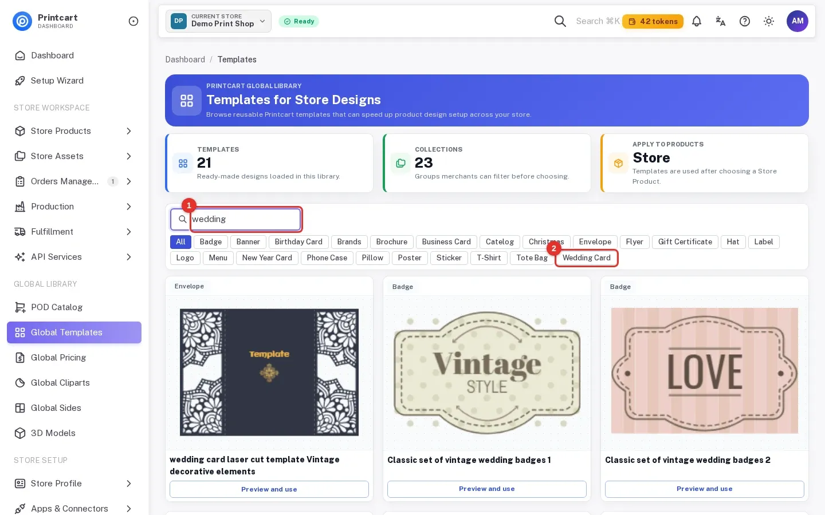This screenshot has width=825, height=515.
Task: Open the search magnifier in top bar
Action: tap(560, 21)
